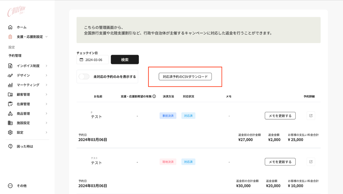Screen dimensions: 343x194
Task: Open the 予約管理 menu item
Action: click(x=15, y=56)
